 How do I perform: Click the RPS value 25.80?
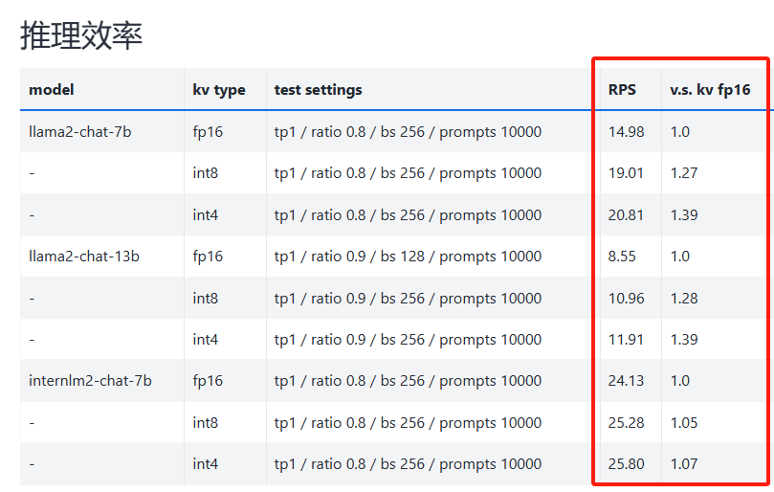click(626, 464)
